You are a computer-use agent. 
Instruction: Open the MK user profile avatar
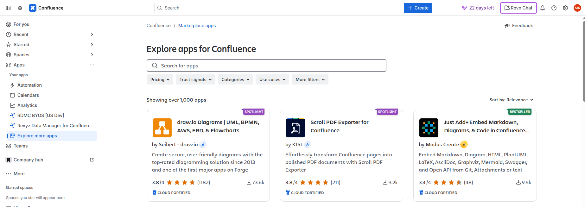point(577,8)
